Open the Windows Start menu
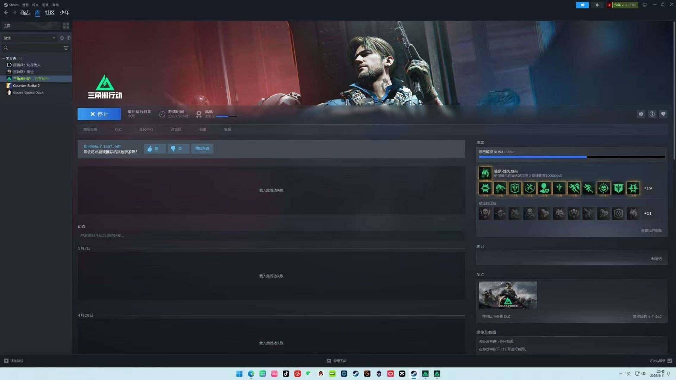 point(239,374)
